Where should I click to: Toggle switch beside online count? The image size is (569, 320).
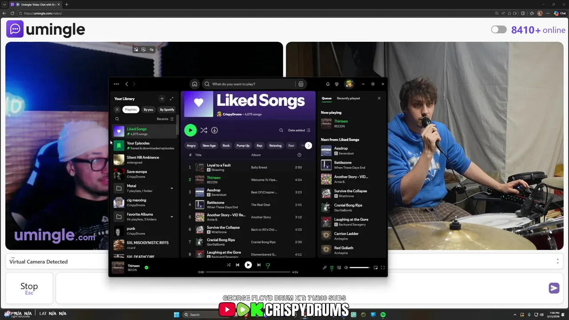[x=499, y=30]
